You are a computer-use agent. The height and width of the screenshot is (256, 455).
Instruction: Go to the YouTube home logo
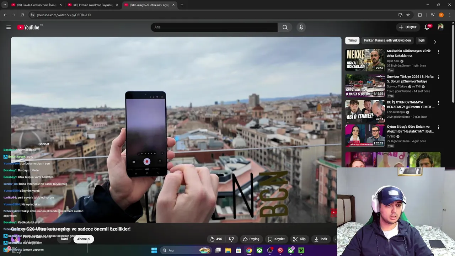(x=28, y=27)
